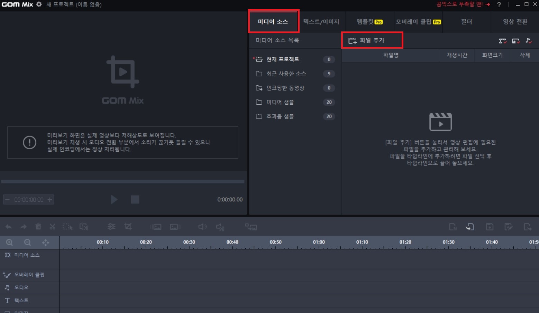Click minus on the preview timecode stepper
Viewport: 539px width, 313px height.
click(x=7, y=200)
